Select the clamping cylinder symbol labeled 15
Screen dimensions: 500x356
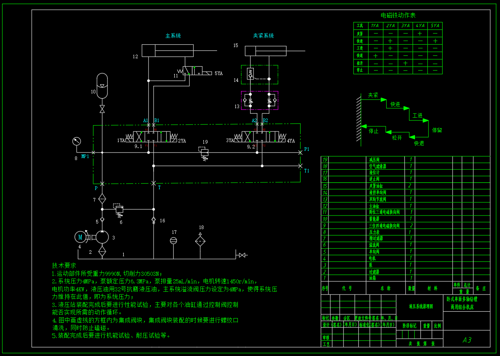tap(266, 51)
